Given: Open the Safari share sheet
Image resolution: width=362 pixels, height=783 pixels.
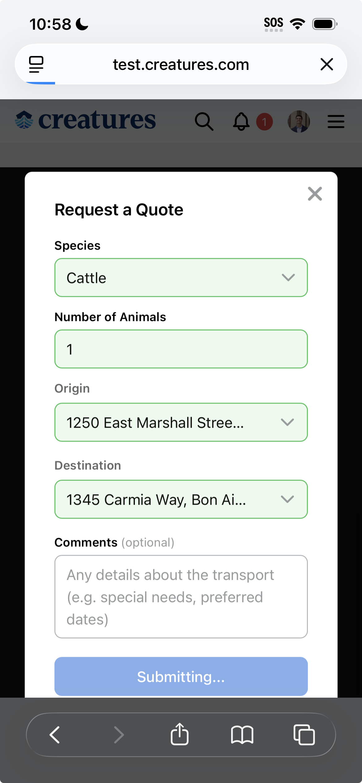Looking at the screenshot, I should pos(179,734).
